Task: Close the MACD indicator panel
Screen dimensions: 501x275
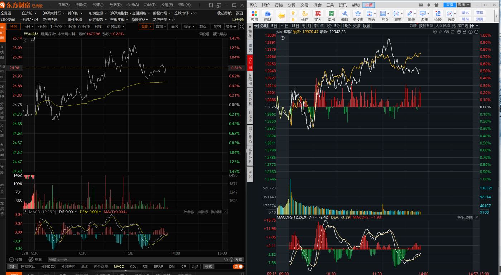Action: (x=225, y=212)
